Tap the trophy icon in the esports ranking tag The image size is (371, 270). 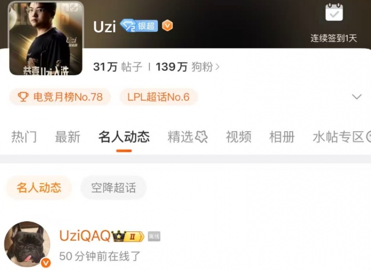(23, 97)
